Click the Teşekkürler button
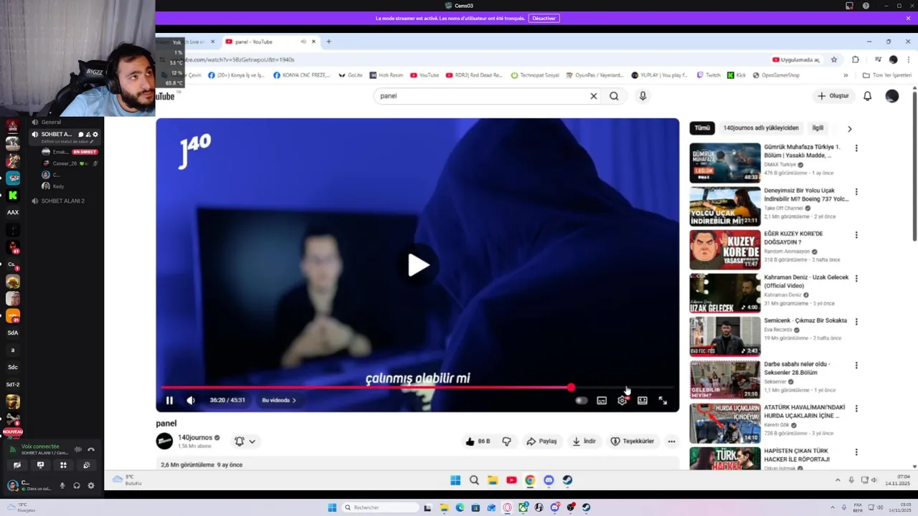This screenshot has height=516, width=918. click(x=632, y=441)
